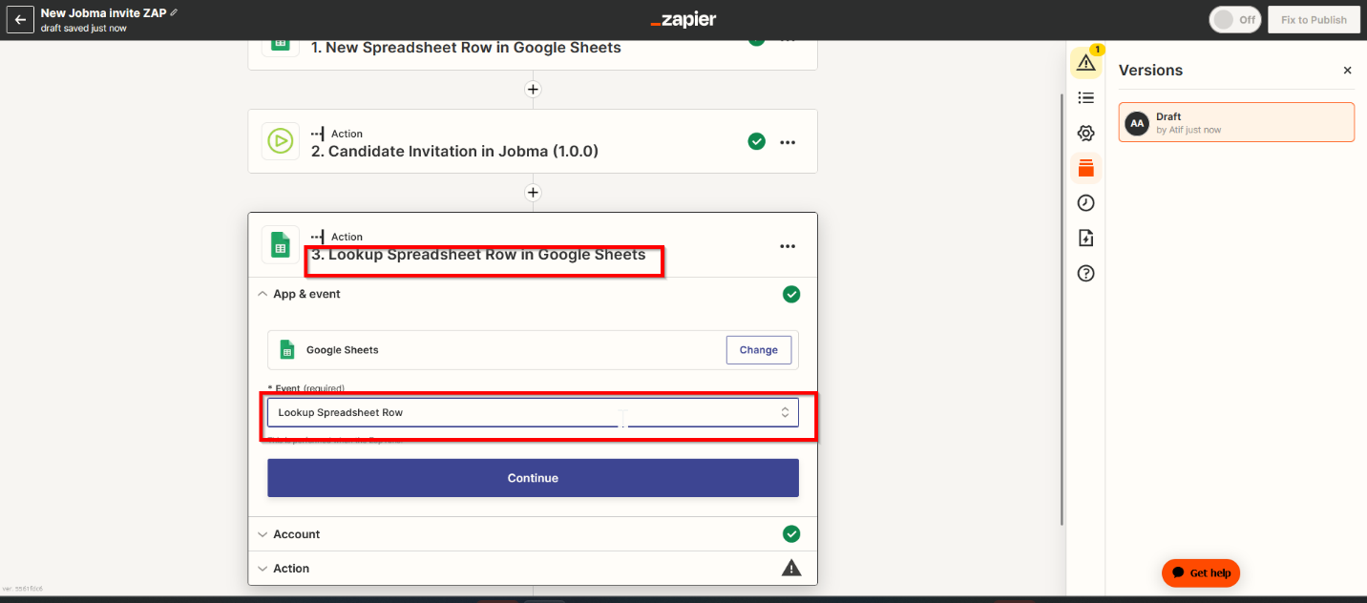Add step between steps 1 and 2
This screenshot has width=1367, height=603.
(x=533, y=90)
